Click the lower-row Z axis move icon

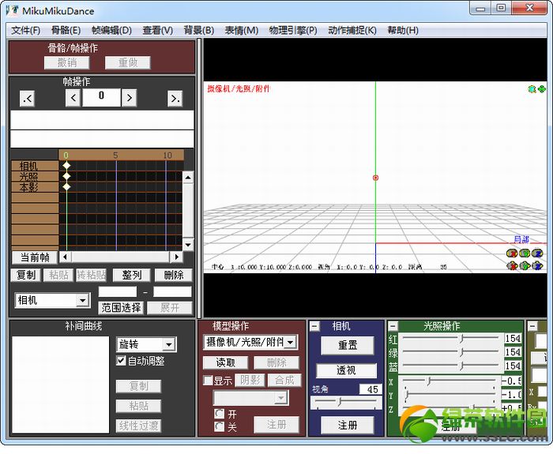[x=537, y=265]
